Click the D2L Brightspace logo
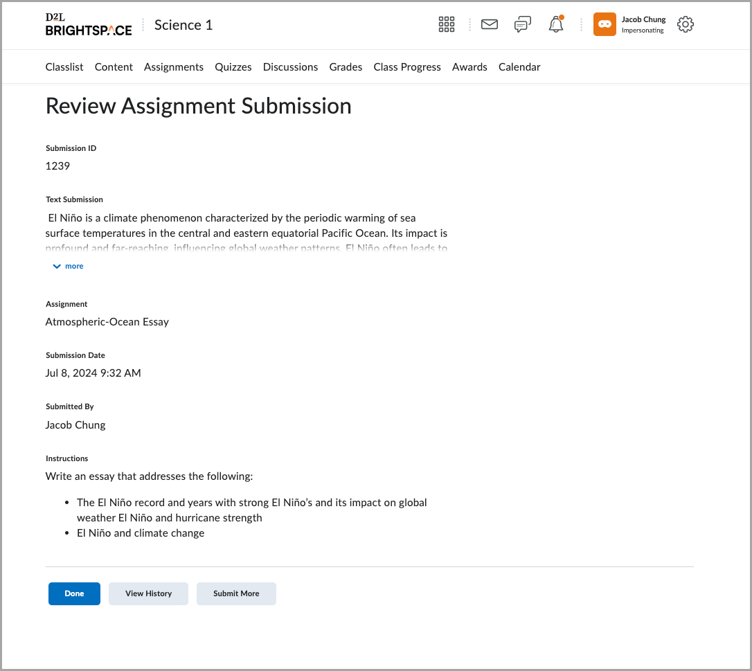Viewport: 752px width, 671px height. pyautogui.click(x=89, y=25)
